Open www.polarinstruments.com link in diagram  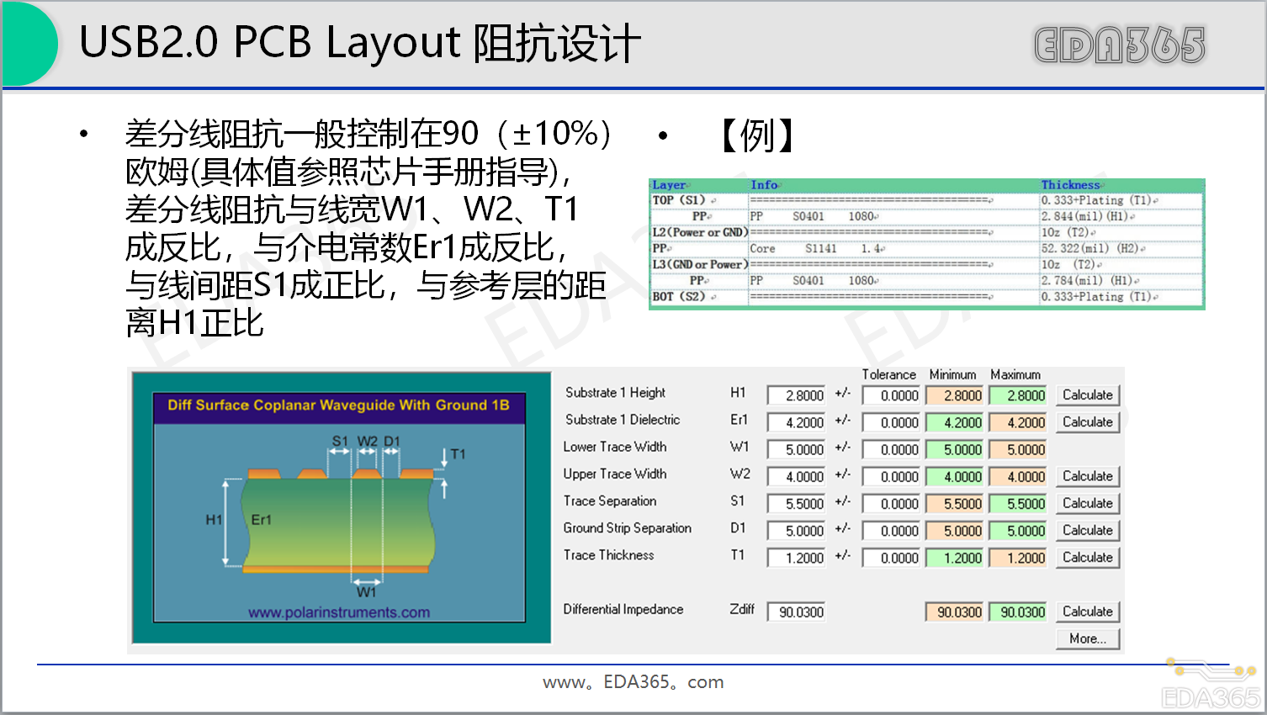coord(339,612)
